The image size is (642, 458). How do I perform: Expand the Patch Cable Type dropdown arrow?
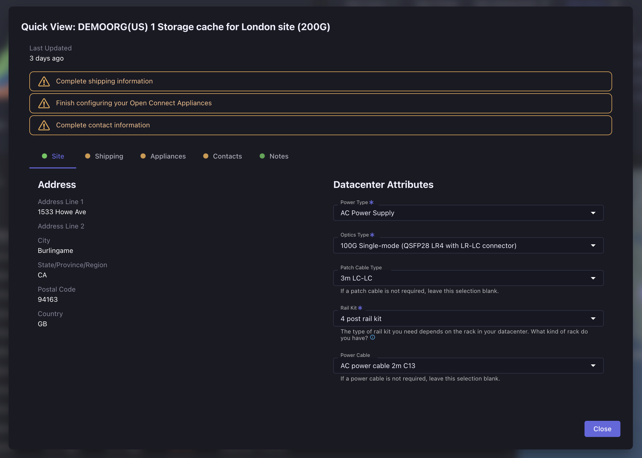[x=593, y=278]
